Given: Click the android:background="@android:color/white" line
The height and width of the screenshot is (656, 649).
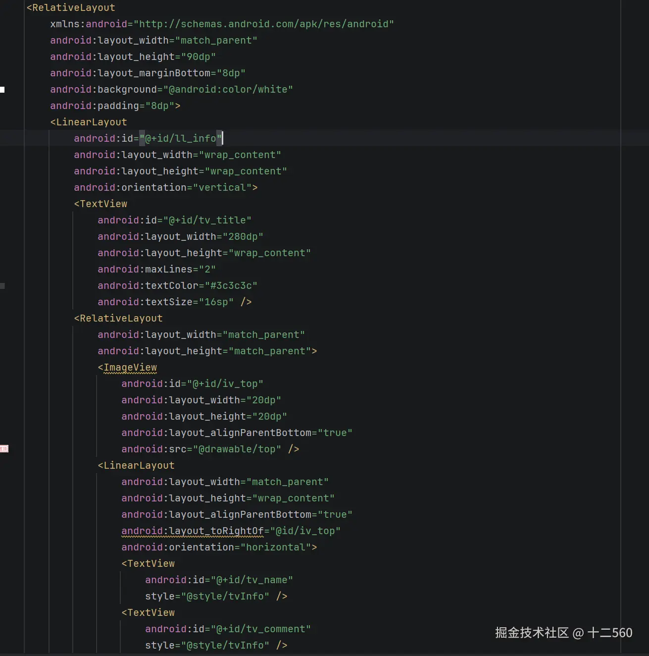Looking at the screenshot, I should click(171, 89).
